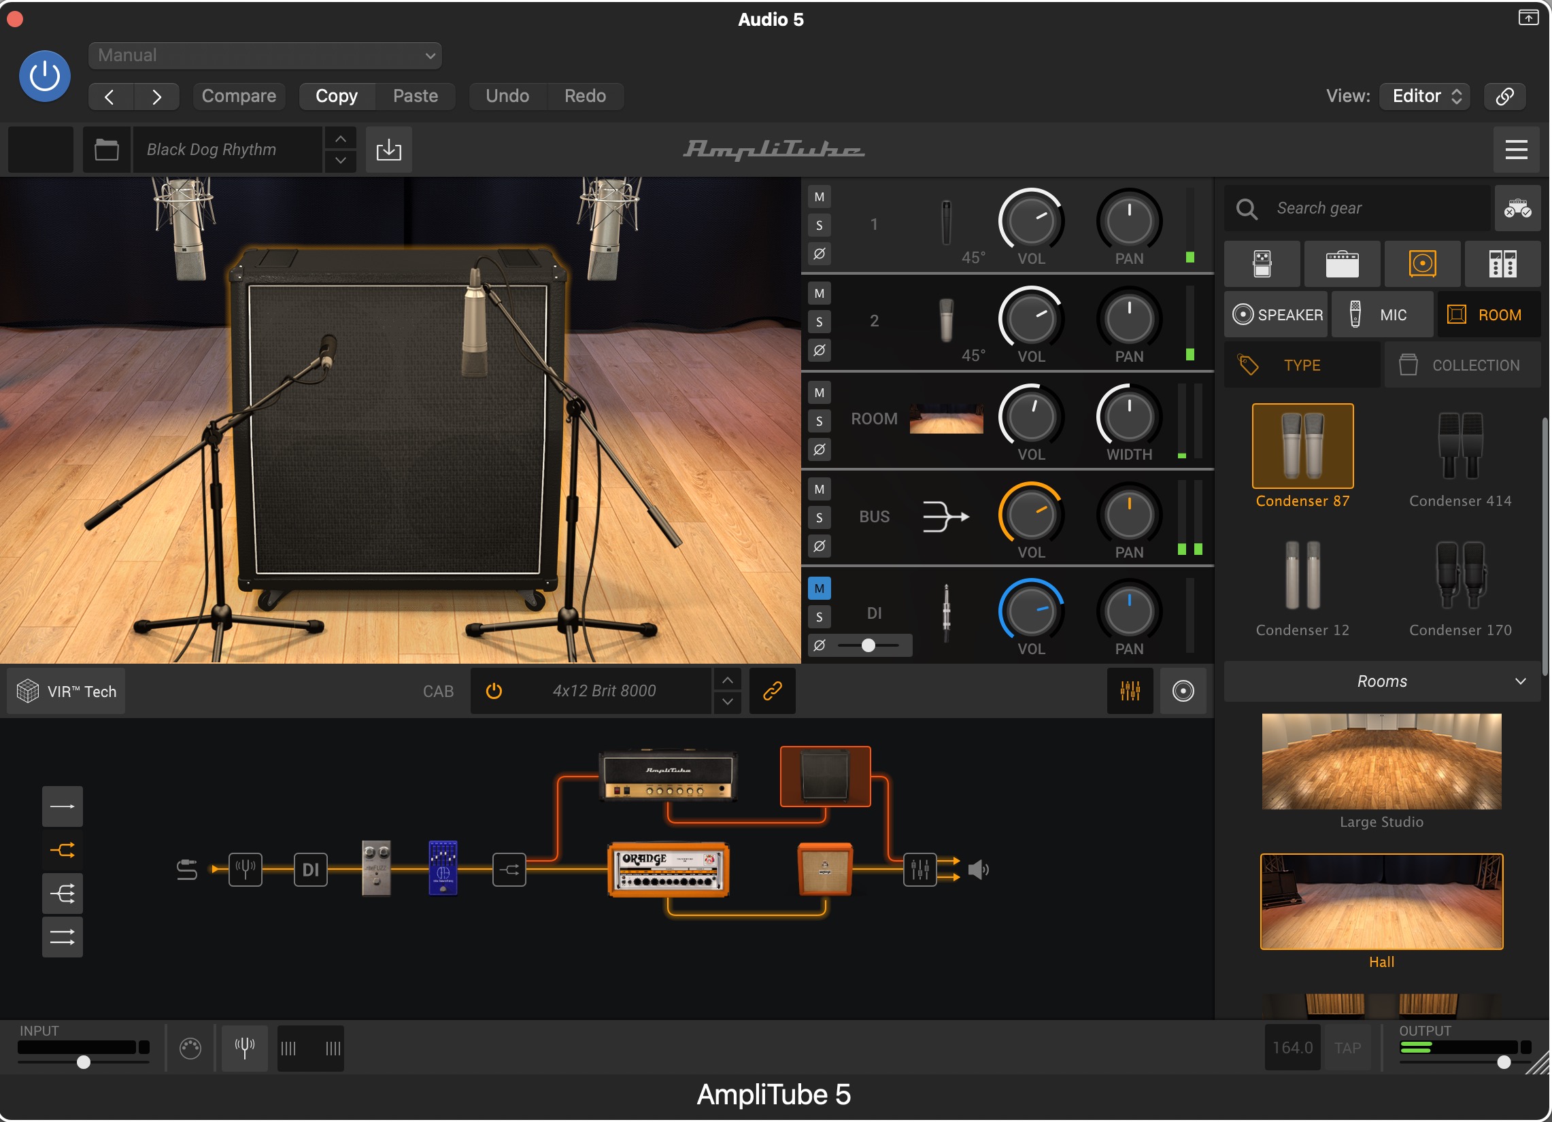Click the save preset download icon
1552x1122 pixels.
tap(389, 149)
